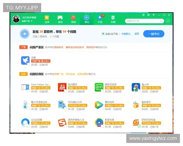
Task: Click the text 共5项，已选0项 under 爱奇艺视频
Action: (x=113, y=92)
